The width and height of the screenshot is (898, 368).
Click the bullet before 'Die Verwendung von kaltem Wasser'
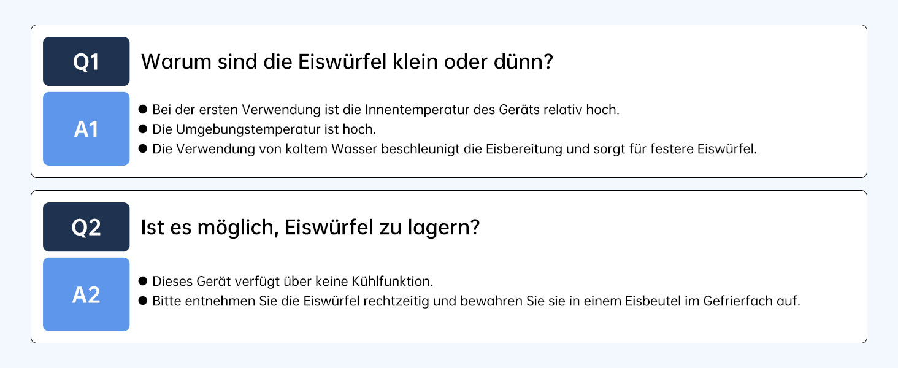click(x=144, y=149)
